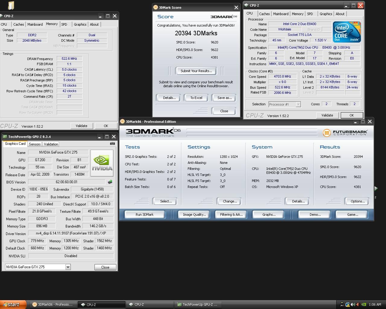Click Validate in the memory CPU-Z window
This screenshot has width=386, height=309.
click(x=81, y=126)
